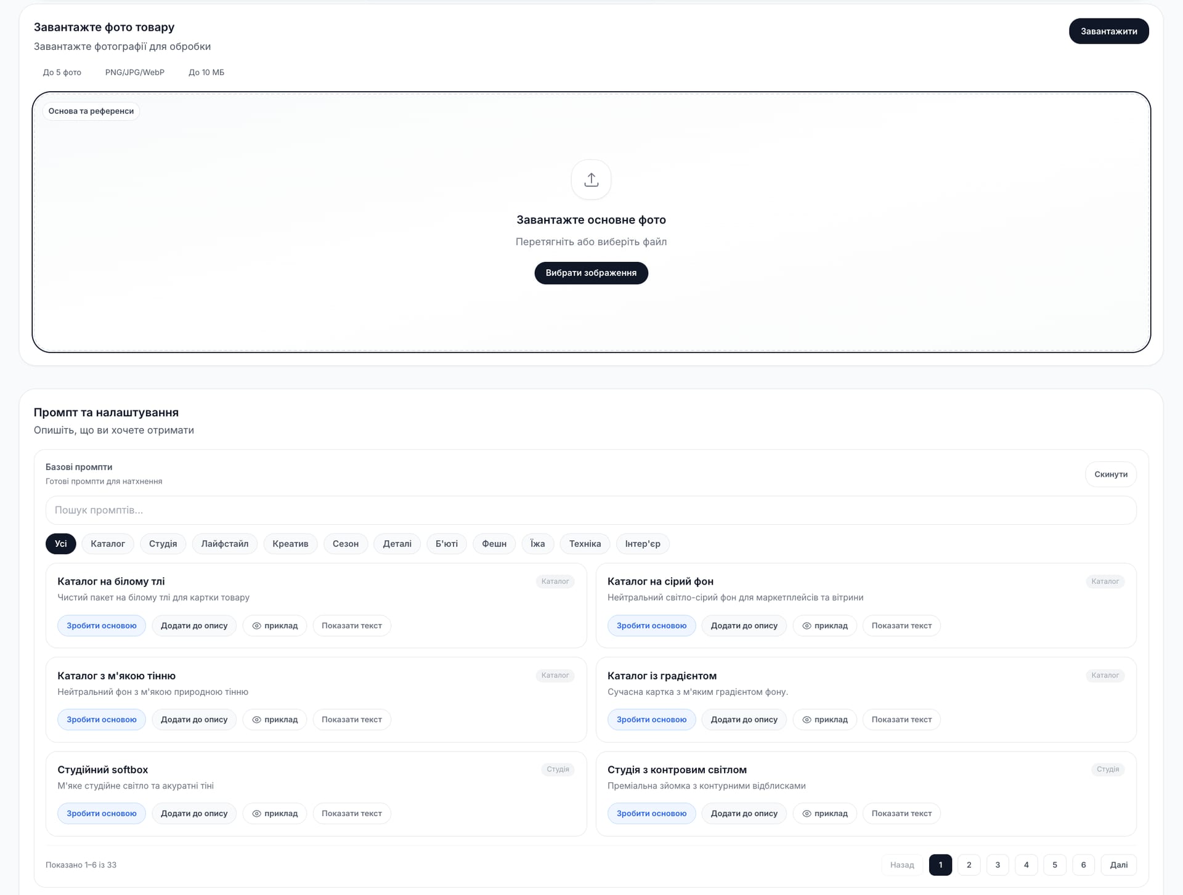
Task: Show example for Каталог з м'якою тінню
Action: coord(275,719)
